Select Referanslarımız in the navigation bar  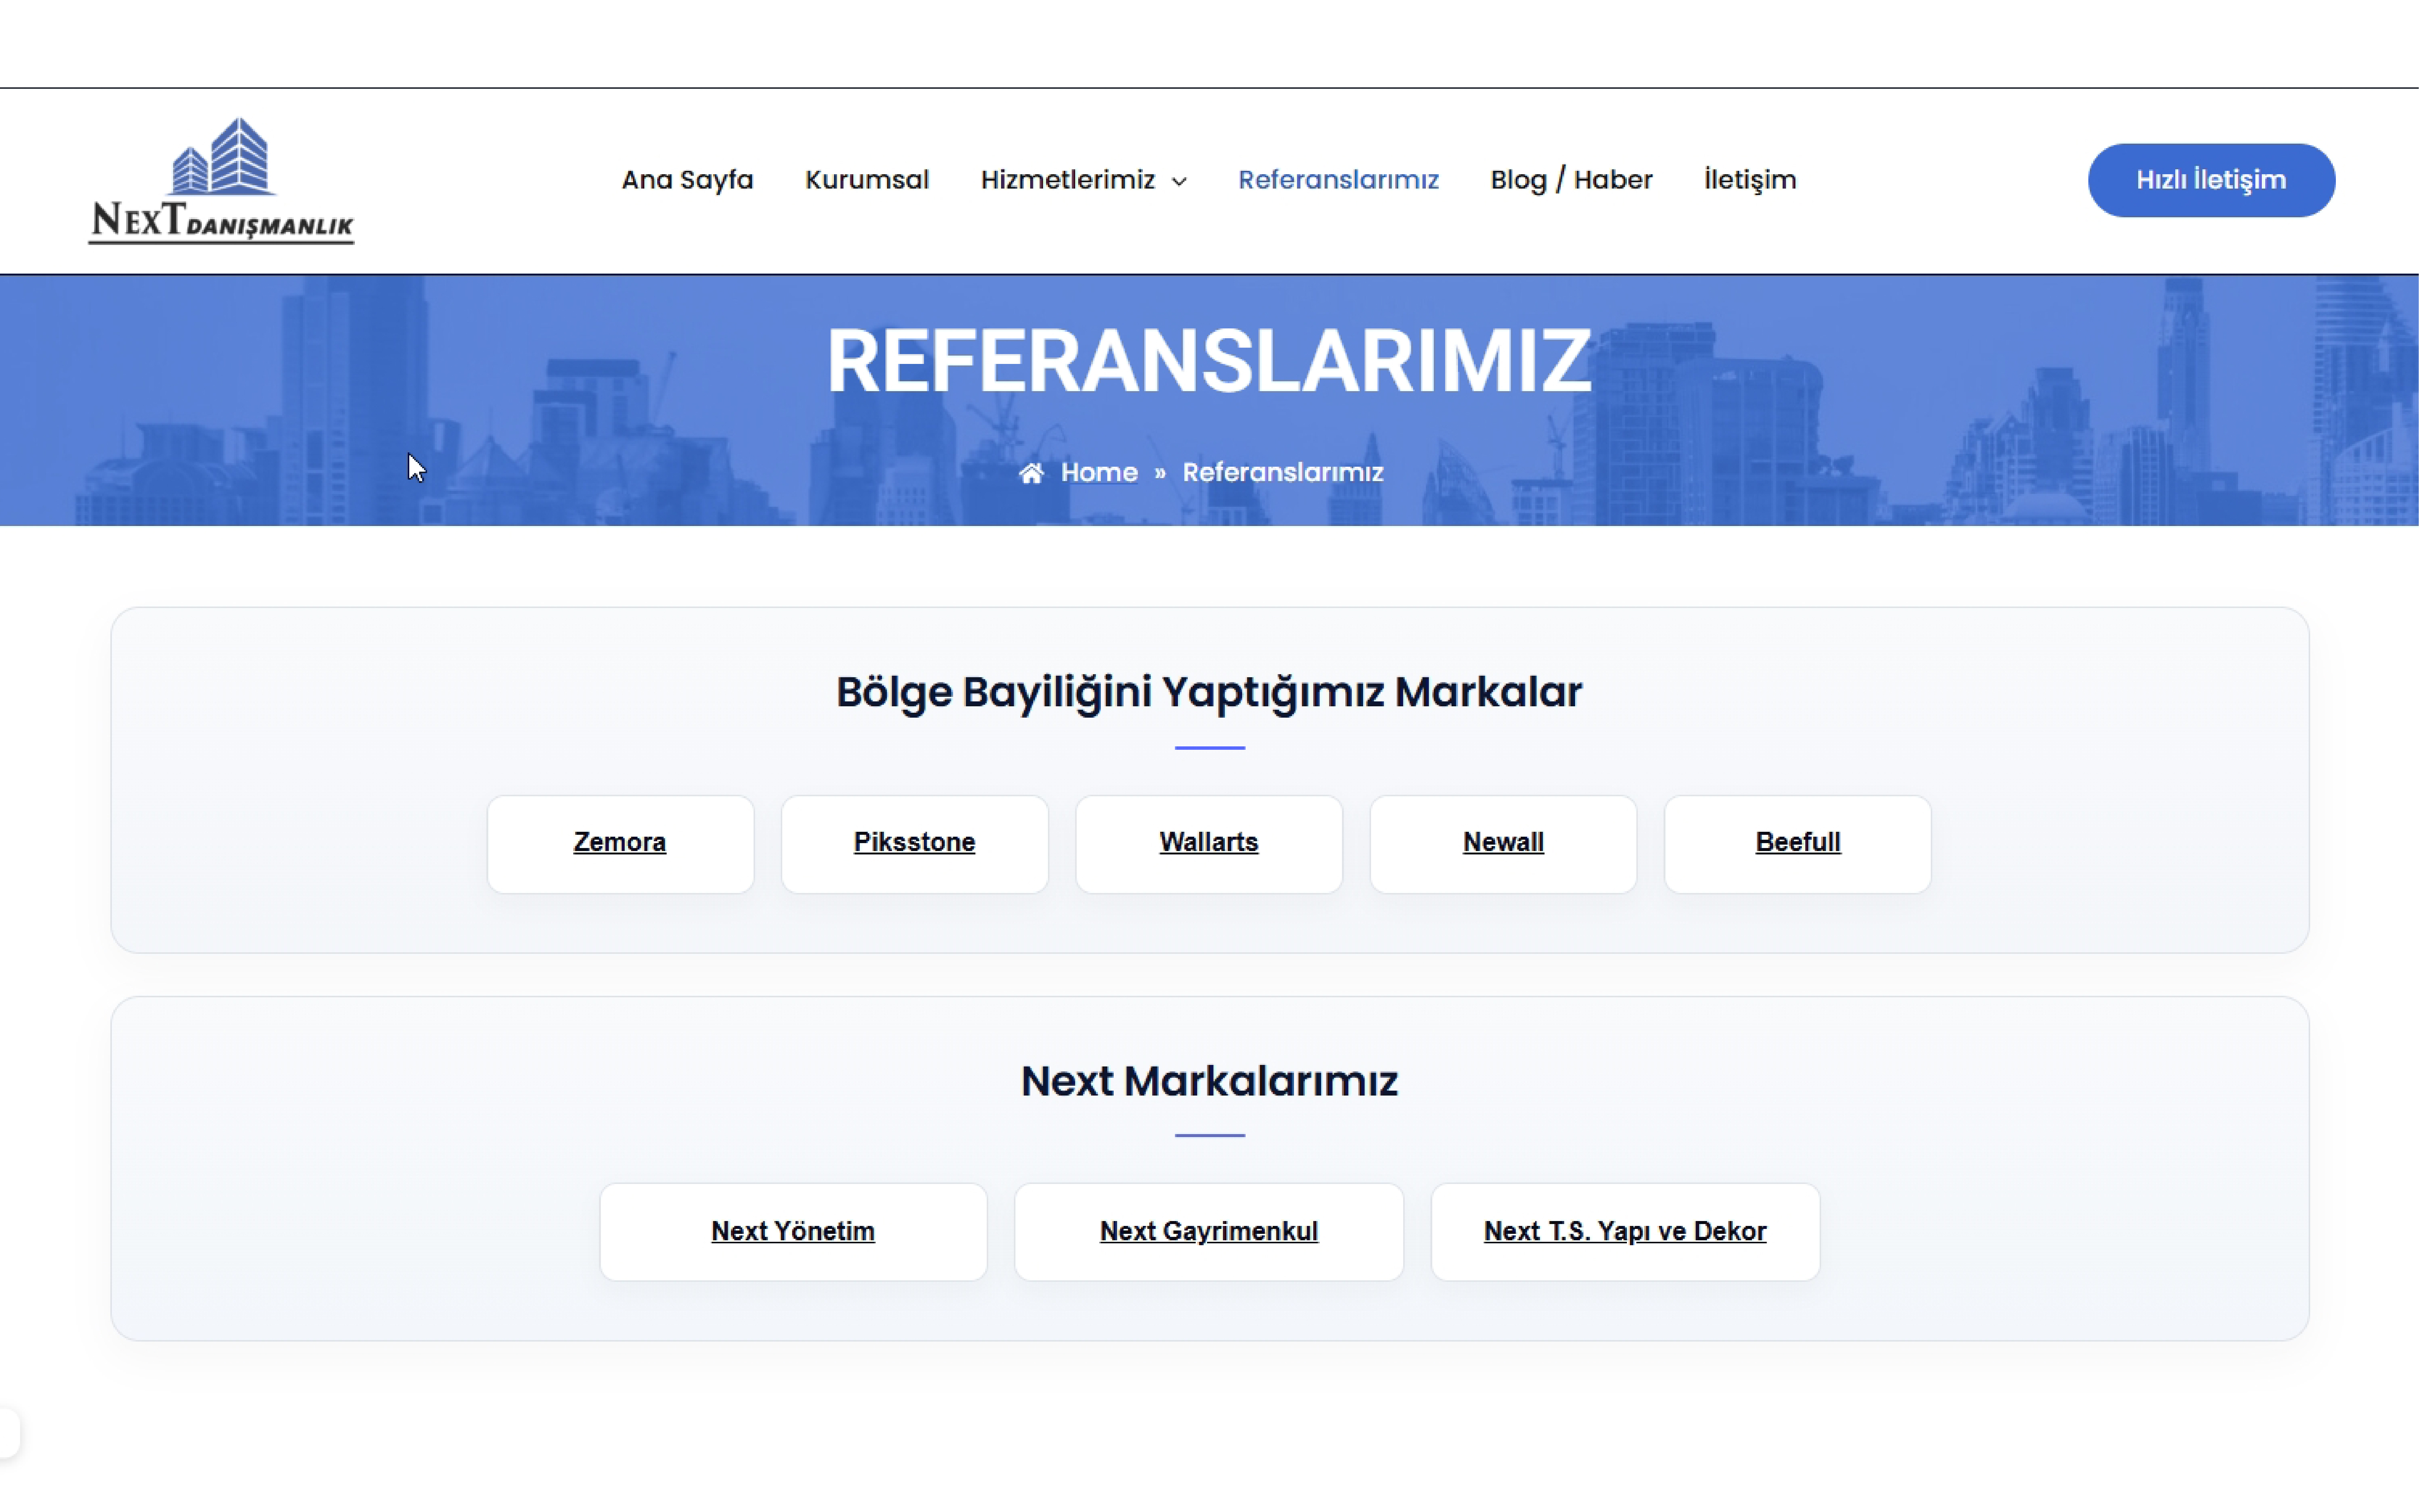click(1338, 180)
